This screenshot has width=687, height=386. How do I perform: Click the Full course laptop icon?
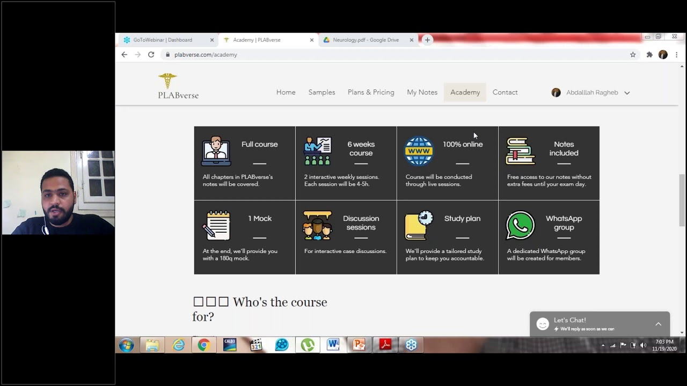(x=216, y=151)
